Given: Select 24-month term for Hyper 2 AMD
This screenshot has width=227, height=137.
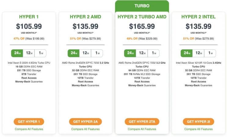Looking at the screenshot, I should tap(74, 53).
